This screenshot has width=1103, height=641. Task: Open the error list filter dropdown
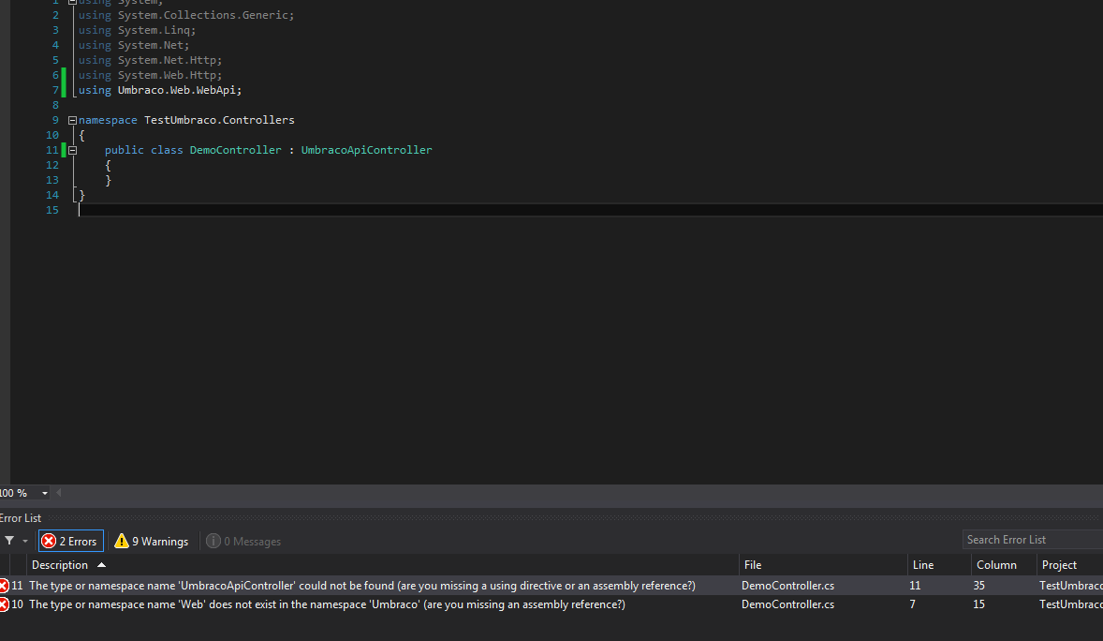click(25, 541)
